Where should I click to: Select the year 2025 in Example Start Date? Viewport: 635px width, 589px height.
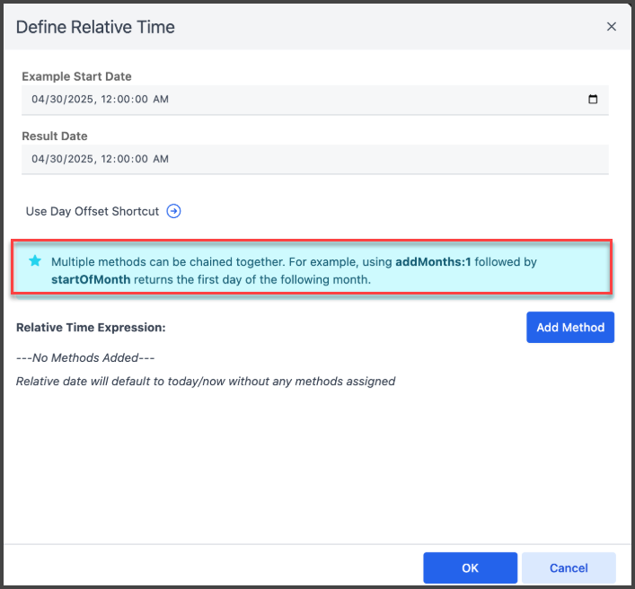pyautogui.click(x=80, y=100)
